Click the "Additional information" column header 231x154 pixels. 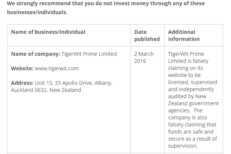click(184, 35)
